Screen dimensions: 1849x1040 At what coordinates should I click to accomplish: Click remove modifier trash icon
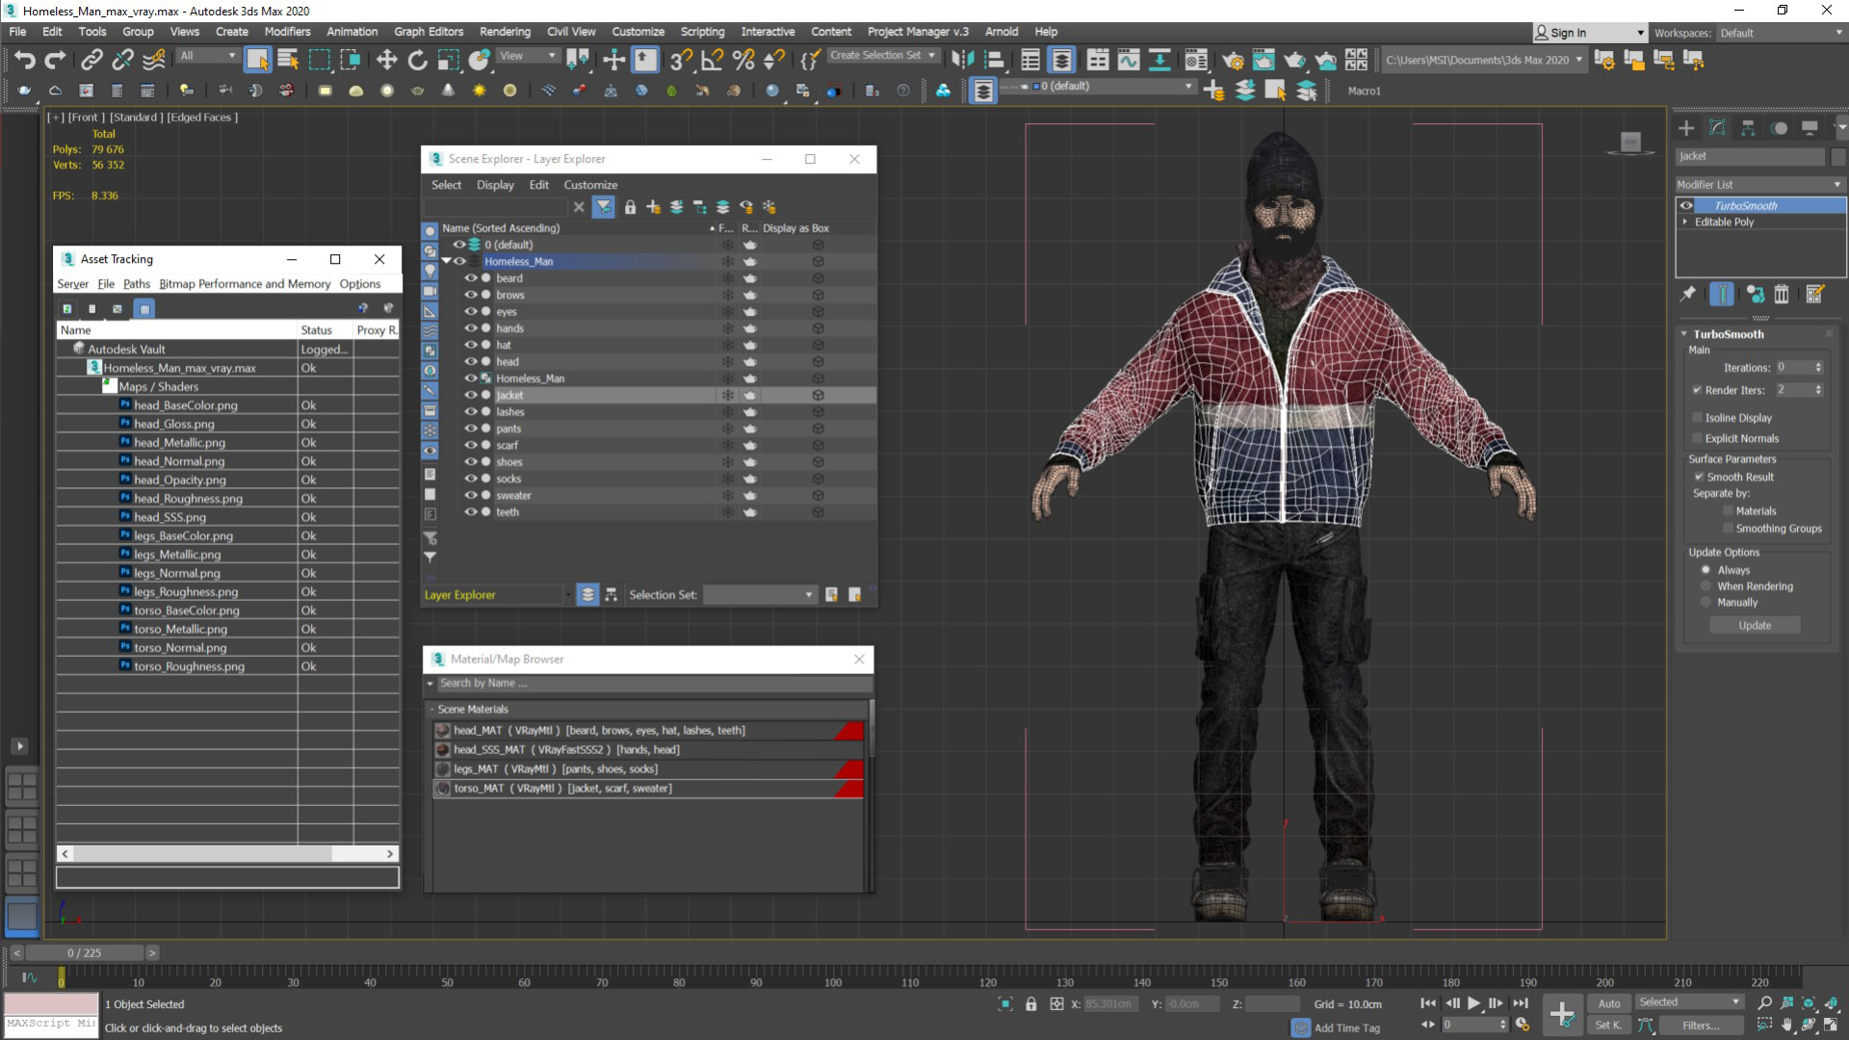[x=1782, y=295]
